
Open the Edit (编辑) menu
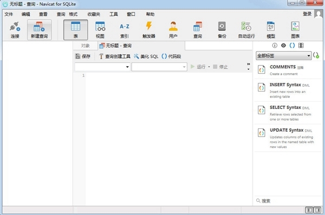pyautogui.click(x=25, y=14)
